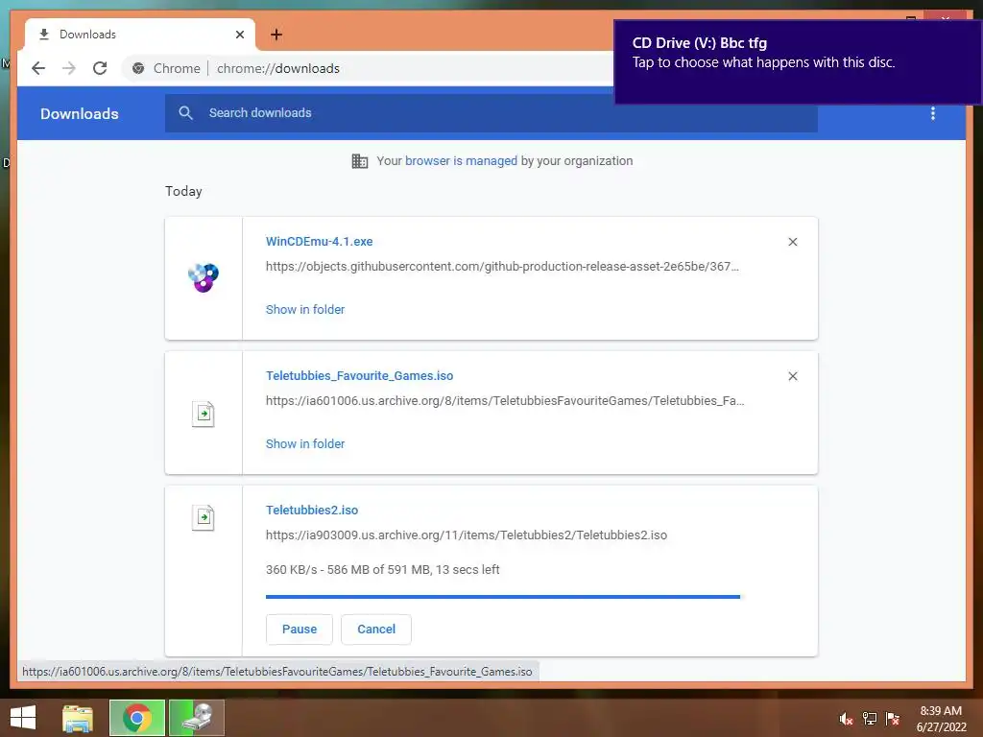This screenshot has height=737, width=983.
Task: Click the managed organization building icon
Action: (x=360, y=161)
